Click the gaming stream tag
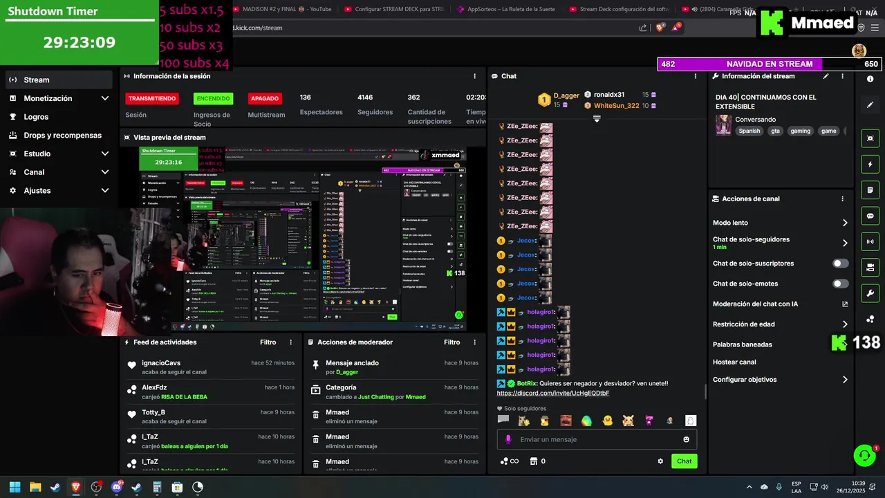This screenshot has height=498, width=885. pyautogui.click(x=801, y=131)
